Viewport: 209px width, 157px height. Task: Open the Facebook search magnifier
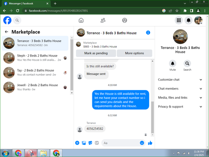(17, 21)
